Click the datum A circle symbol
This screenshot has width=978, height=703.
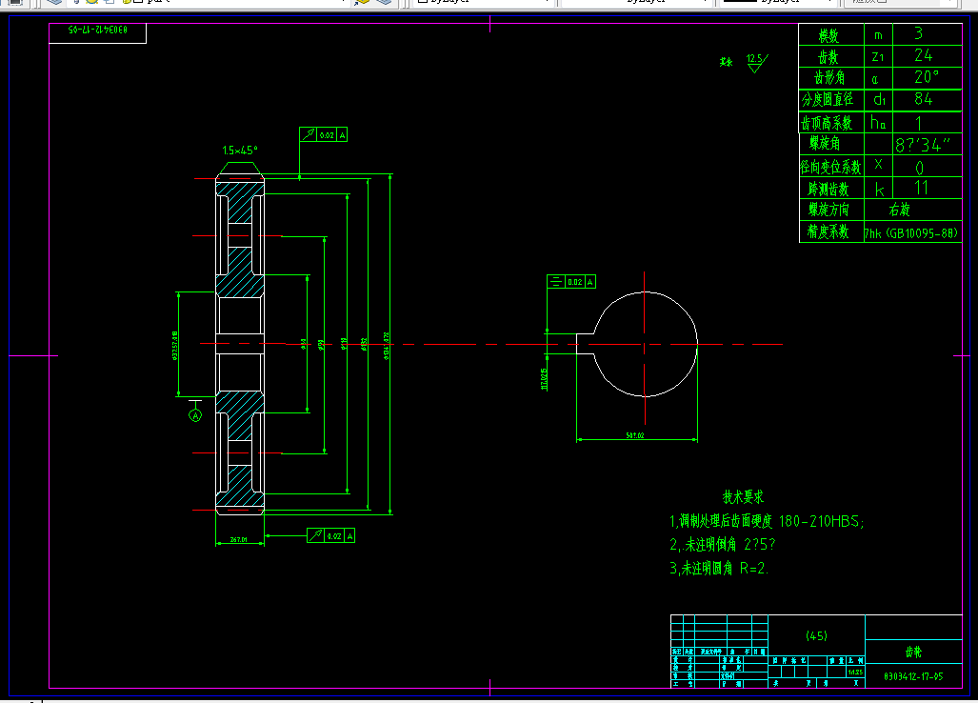tap(195, 415)
